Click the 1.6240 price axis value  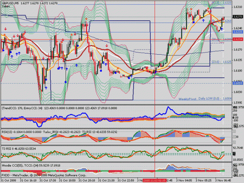tap(238, 28)
